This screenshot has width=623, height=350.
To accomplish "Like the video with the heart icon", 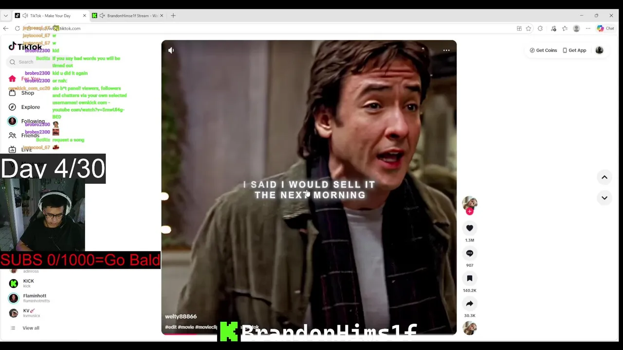I will (x=470, y=228).
